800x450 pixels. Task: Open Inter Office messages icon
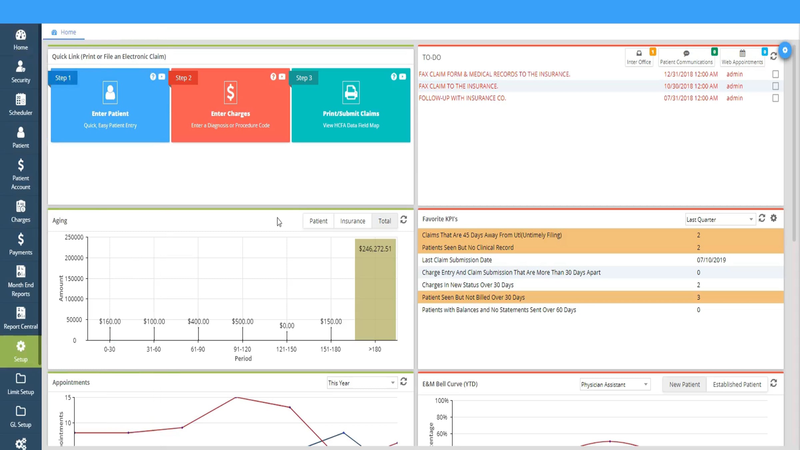(639, 57)
